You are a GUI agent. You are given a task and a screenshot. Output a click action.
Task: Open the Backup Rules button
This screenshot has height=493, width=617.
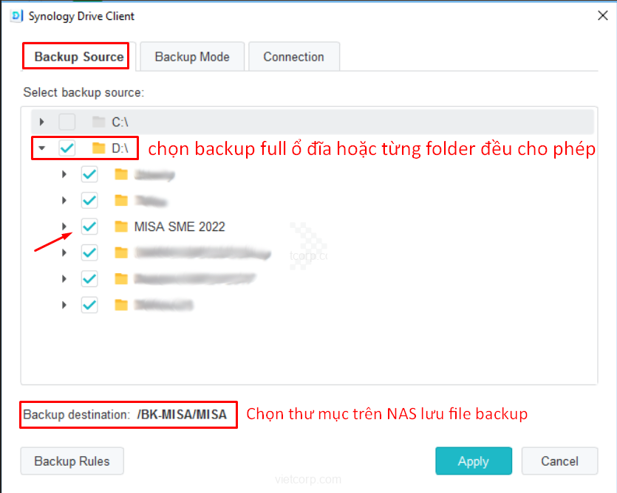(72, 461)
